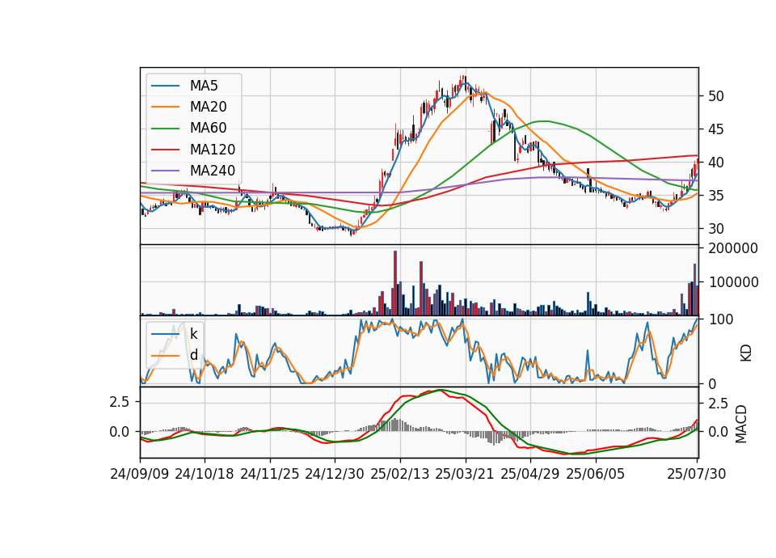The image size is (776, 558).
Task: Click the 25/07/30 date label
Action: tap(697, 474)
